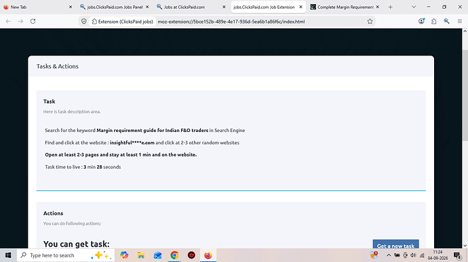The image size is (468, 262).
Task: Open a new browser tab
Action: (x=391, y=7)
